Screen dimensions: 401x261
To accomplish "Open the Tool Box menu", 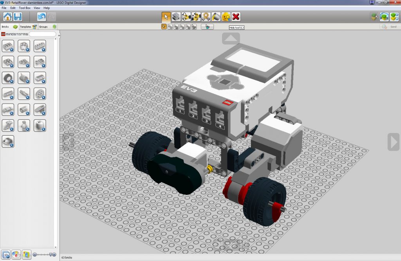I will click(25, 8).
